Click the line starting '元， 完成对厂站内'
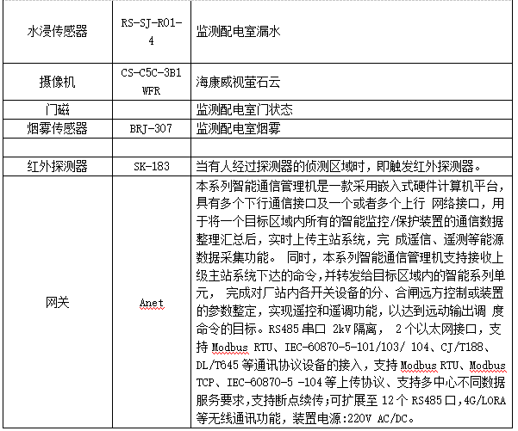Image resolution: width=518 pixels, height=431 pixels. [350, 292]
